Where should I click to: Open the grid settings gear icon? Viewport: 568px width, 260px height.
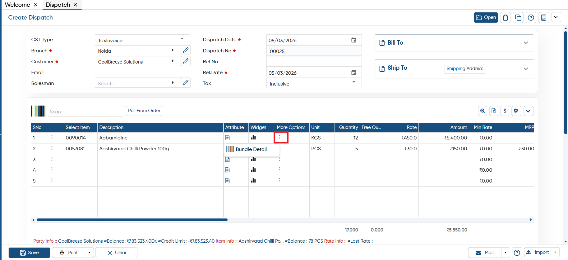click(516, 111)
